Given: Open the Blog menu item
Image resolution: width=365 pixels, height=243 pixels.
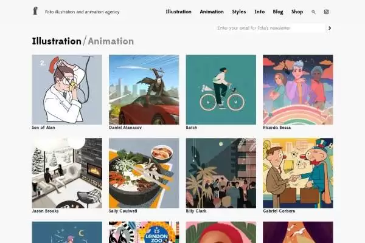Looking at the screenshot, I should click(x=278, y=12).
